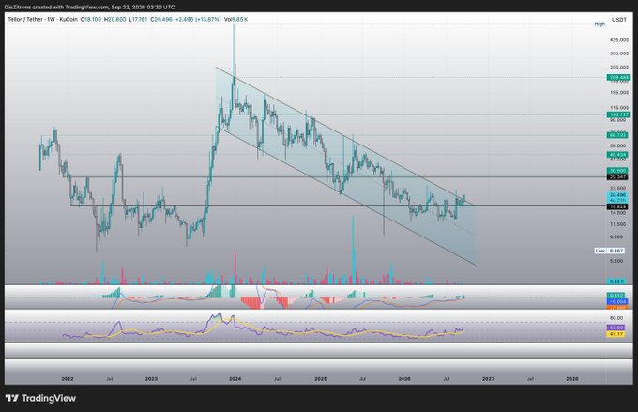The width and height of the screenshot is (638, 412).
Task: Click the 2027 label on the time axis
Action: pos(488,379)
